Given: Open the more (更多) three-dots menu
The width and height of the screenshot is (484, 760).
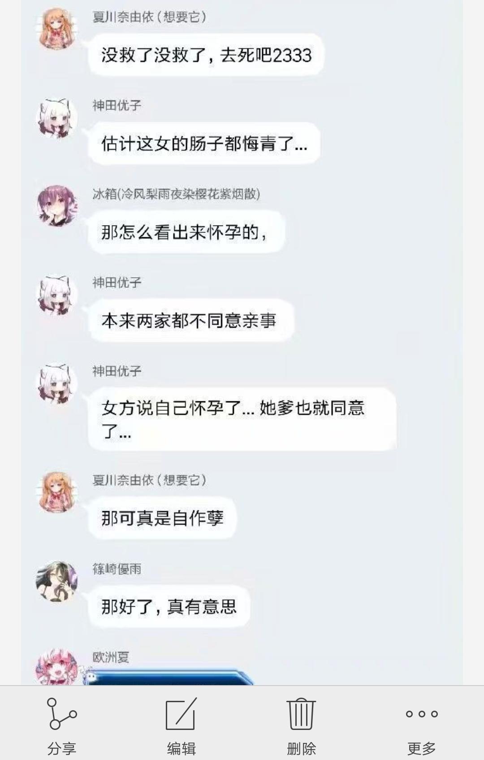Looking at the screenshot, I should coord(421,714).
